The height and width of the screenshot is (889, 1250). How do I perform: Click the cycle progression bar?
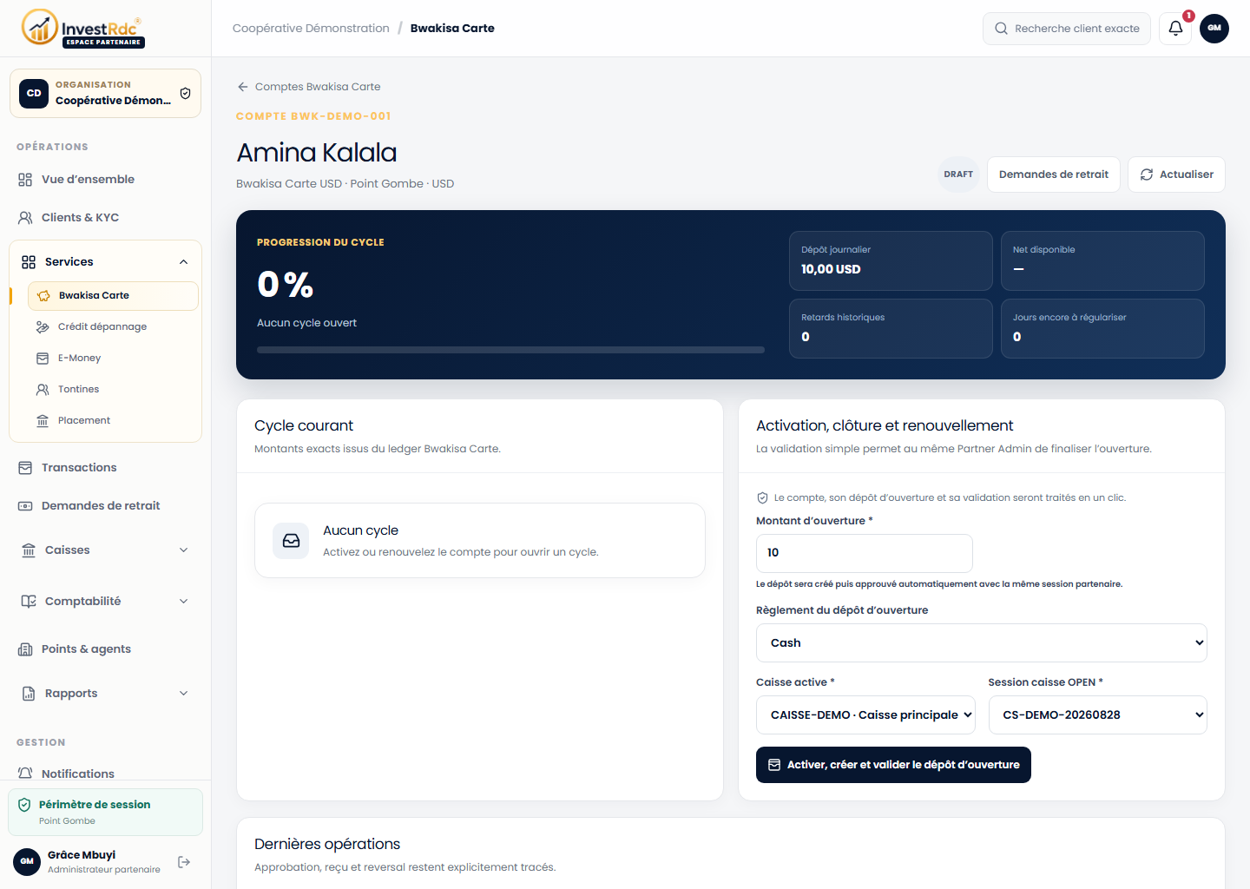[x=510, y=350]
